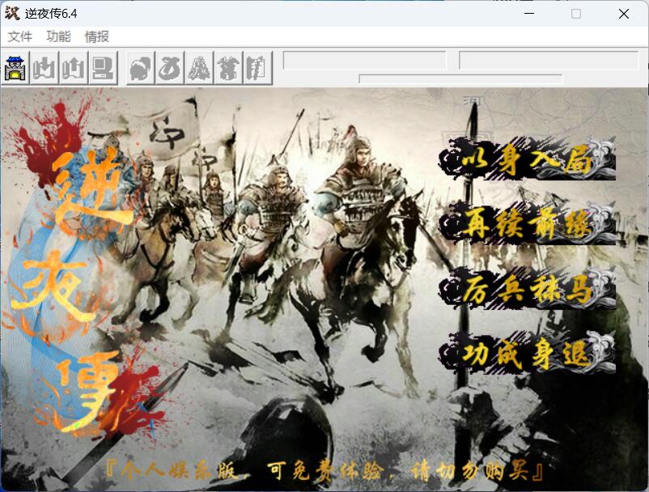649x492 pixels.
Task: Click the flag banner toolbar icon
Action: point(257,68)
